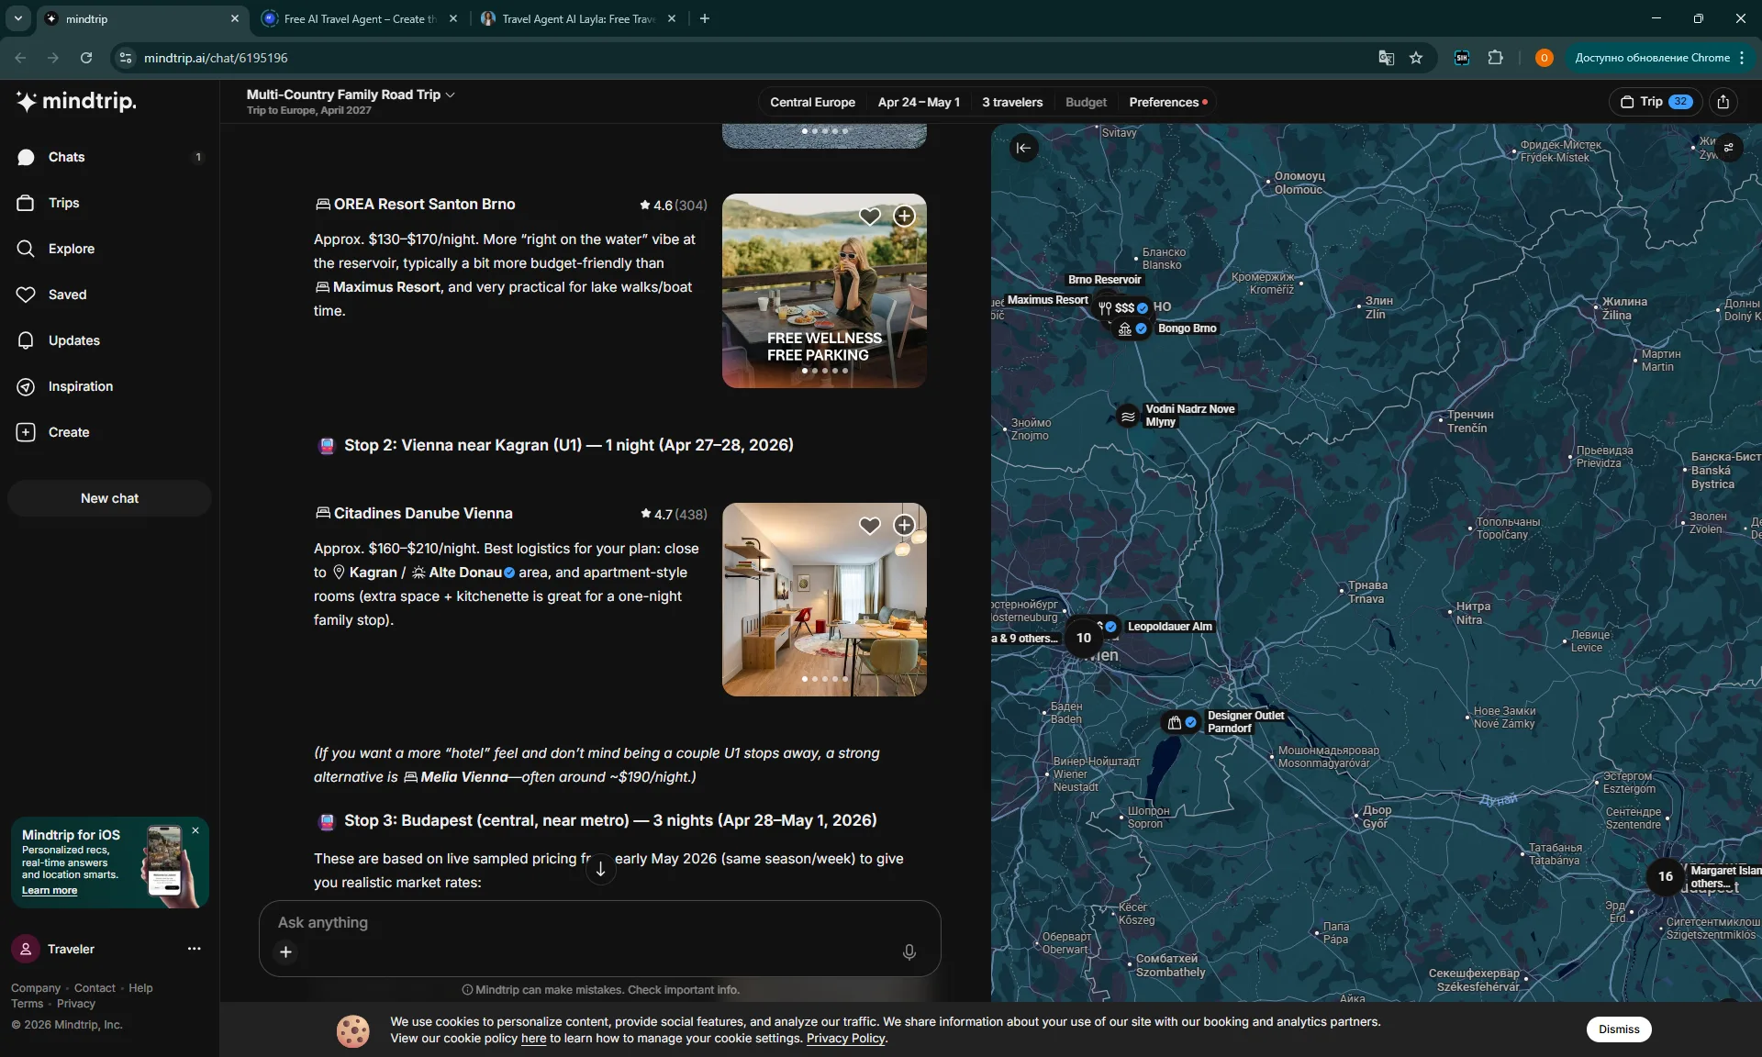1762x1057 pixels.
Task: Select the Central Europe destination tab
Action: tap(812, 102)
